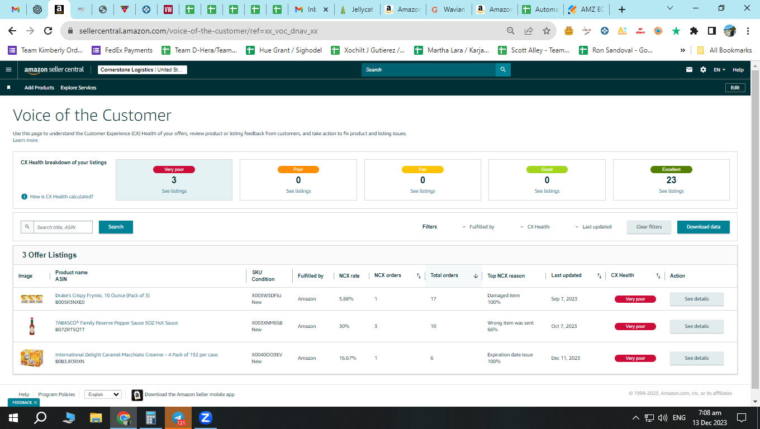Share this page using the address bar share icon
Screen dimensions: 760x429
tap(529, 31)
